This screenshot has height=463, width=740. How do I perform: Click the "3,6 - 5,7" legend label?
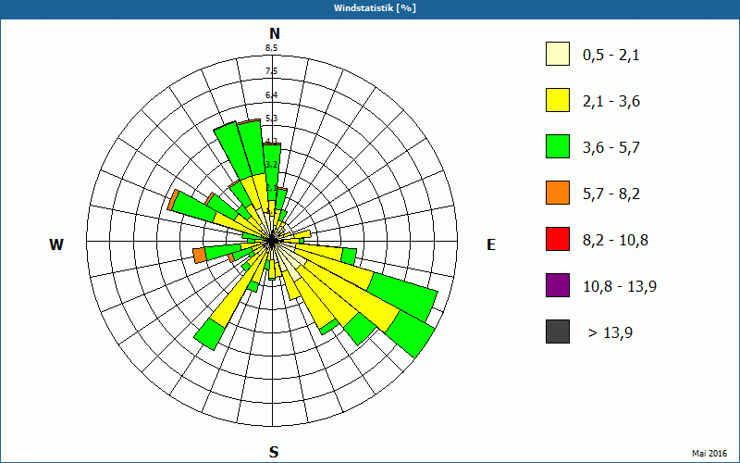point(611,148)
